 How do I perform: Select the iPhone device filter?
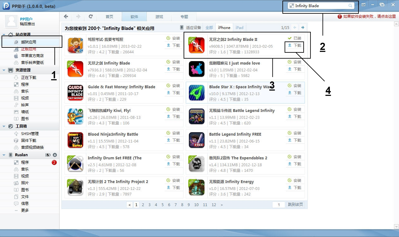tap(224, 27)
